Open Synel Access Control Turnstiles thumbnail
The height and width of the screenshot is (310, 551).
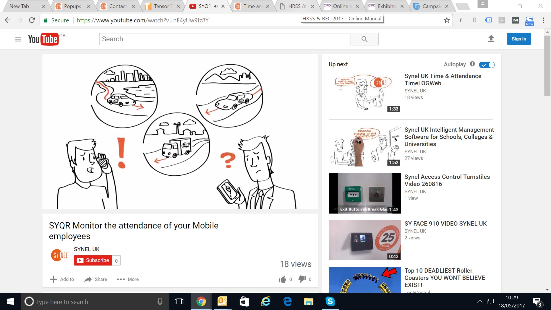coord(365,193)
